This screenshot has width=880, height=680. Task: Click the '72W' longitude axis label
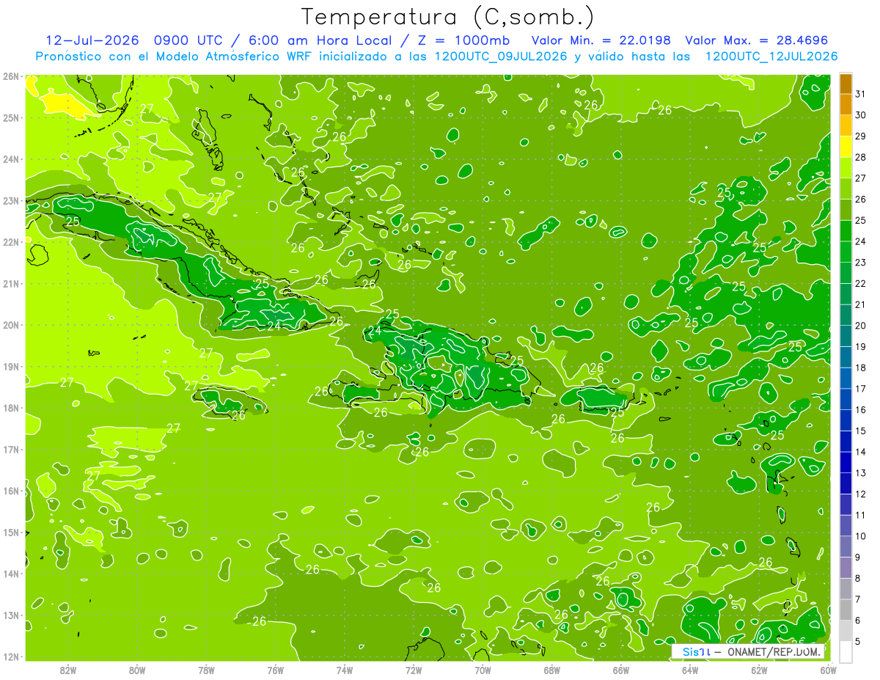tap(414, 670)
